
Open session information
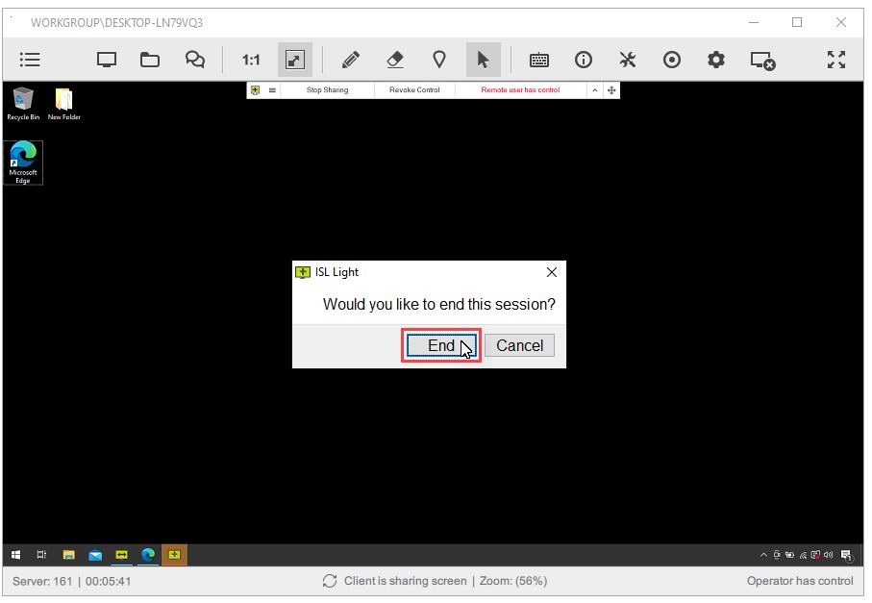point(583,60)
